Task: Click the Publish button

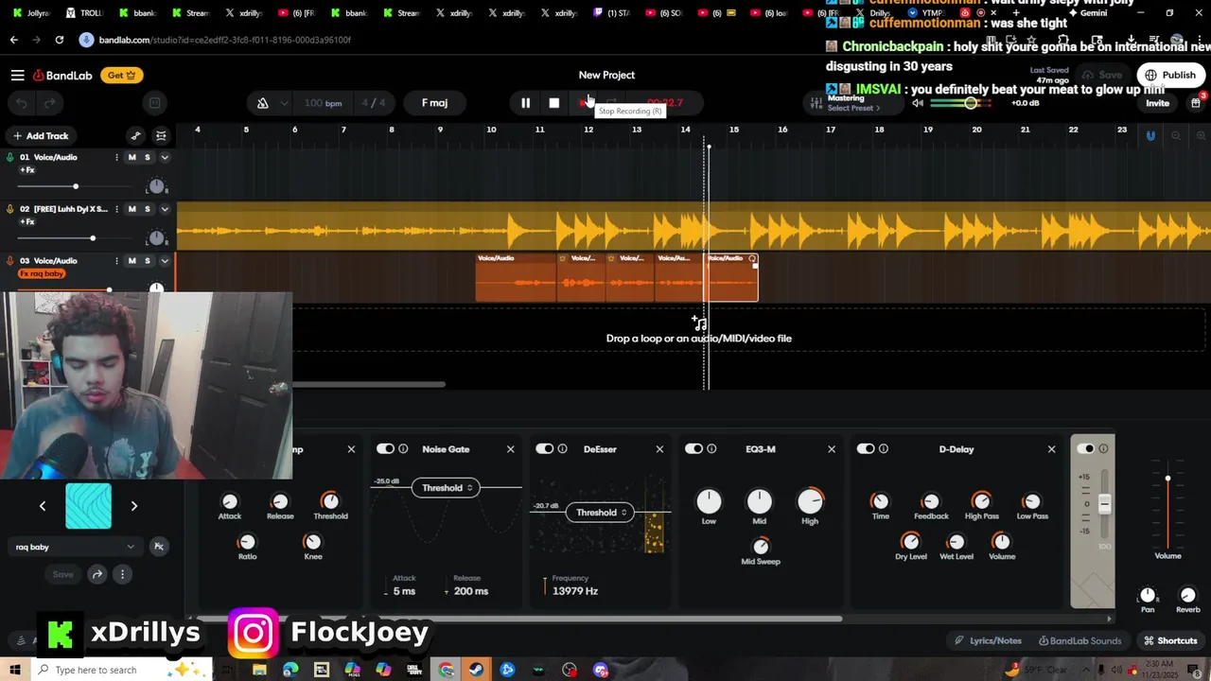Action: tap(1170, 75)
